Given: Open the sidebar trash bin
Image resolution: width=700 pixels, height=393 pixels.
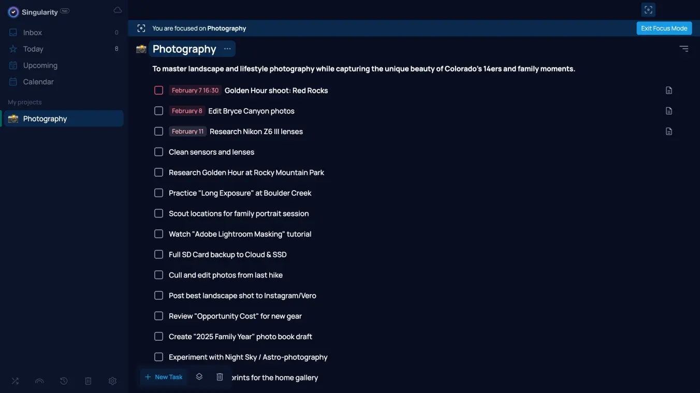Looking at the screenshot, I should point(88,381).
